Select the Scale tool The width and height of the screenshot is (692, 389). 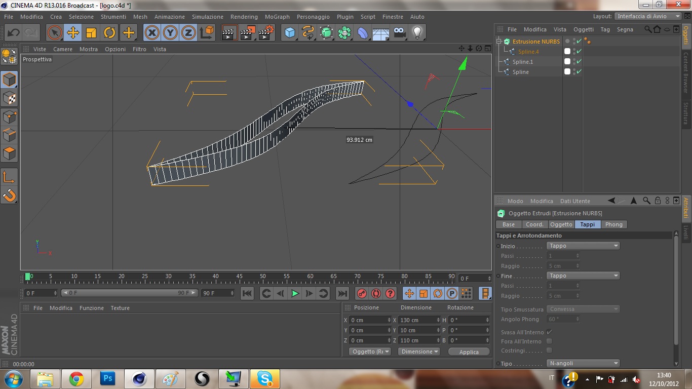tap(91, 33)
